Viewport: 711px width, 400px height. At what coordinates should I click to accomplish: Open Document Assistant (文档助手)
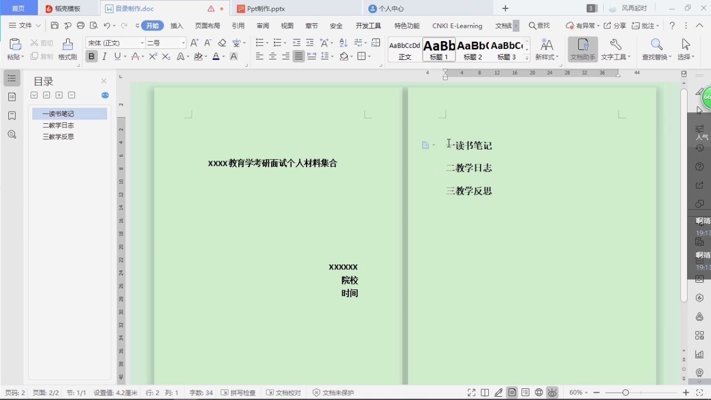[583, 49]
